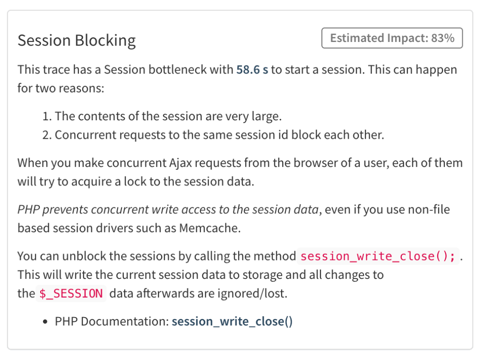Click the This trace has a Session bottleneck text
Viewport: 484px width, 360px height.
pyautogui.click(x=125, y=70)
